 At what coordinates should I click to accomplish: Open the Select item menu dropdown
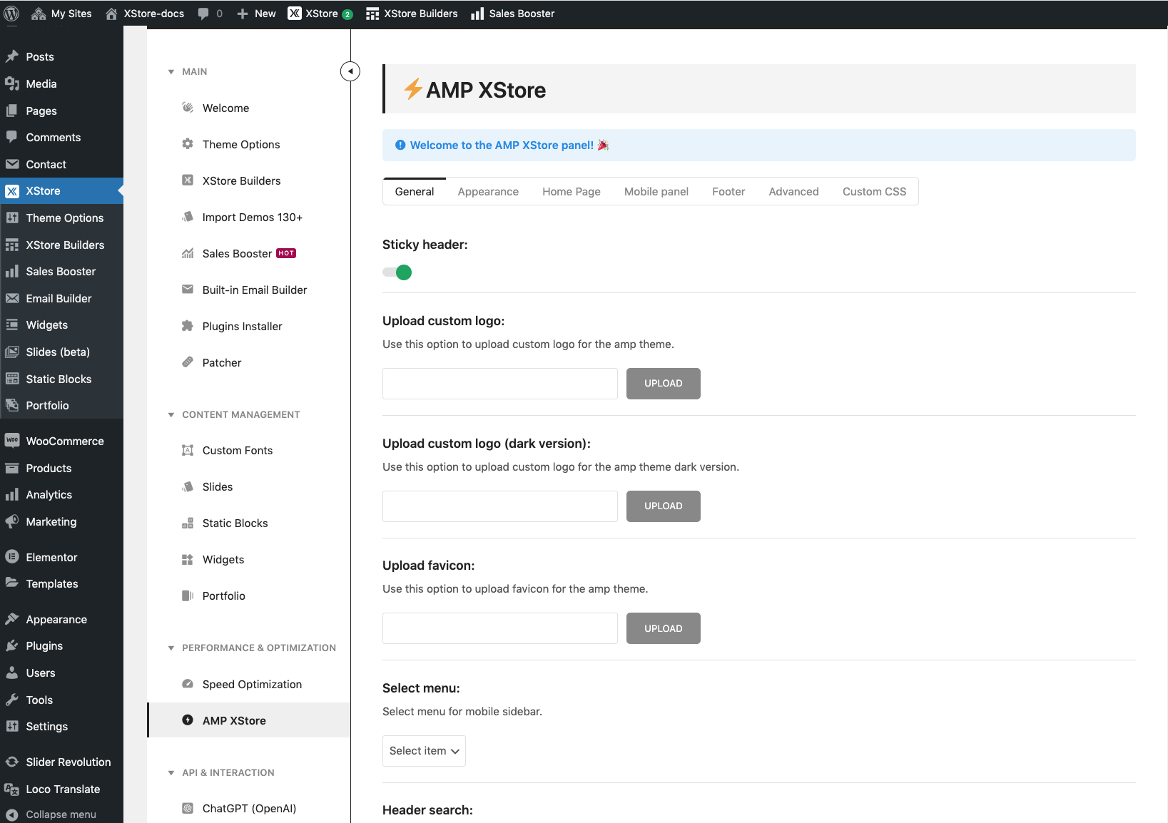tap(424, 751)
